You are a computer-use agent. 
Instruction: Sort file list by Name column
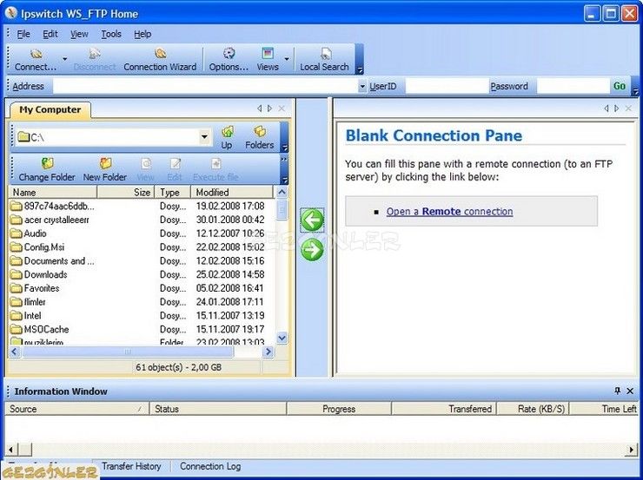coord(52,192)
